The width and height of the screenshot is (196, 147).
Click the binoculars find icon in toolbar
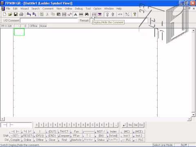87,14
